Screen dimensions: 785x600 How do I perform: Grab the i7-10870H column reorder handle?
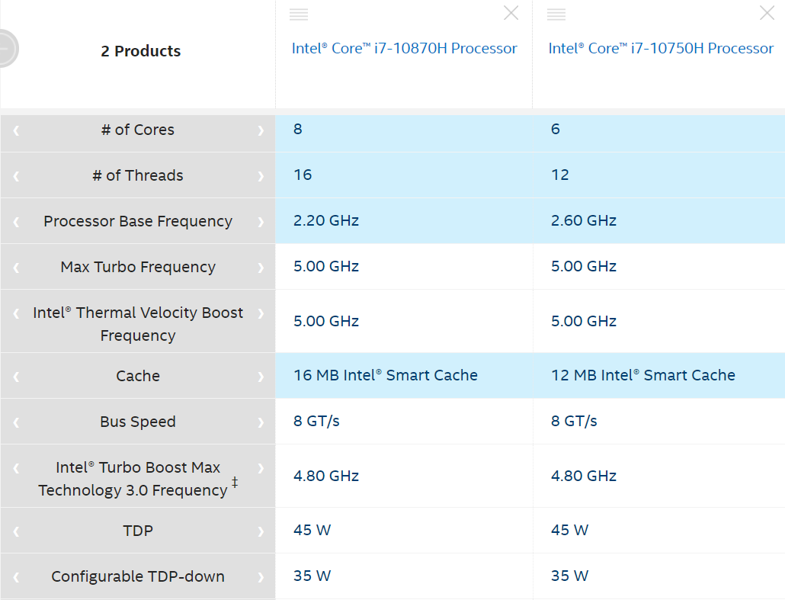[x=299, y=14]
